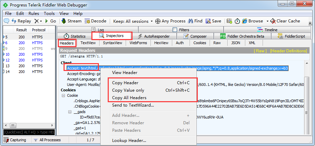Viewport: 315px width, 146px height.
Task: Click the Decode toolbar icon
Action: click(x=87, y=21)
